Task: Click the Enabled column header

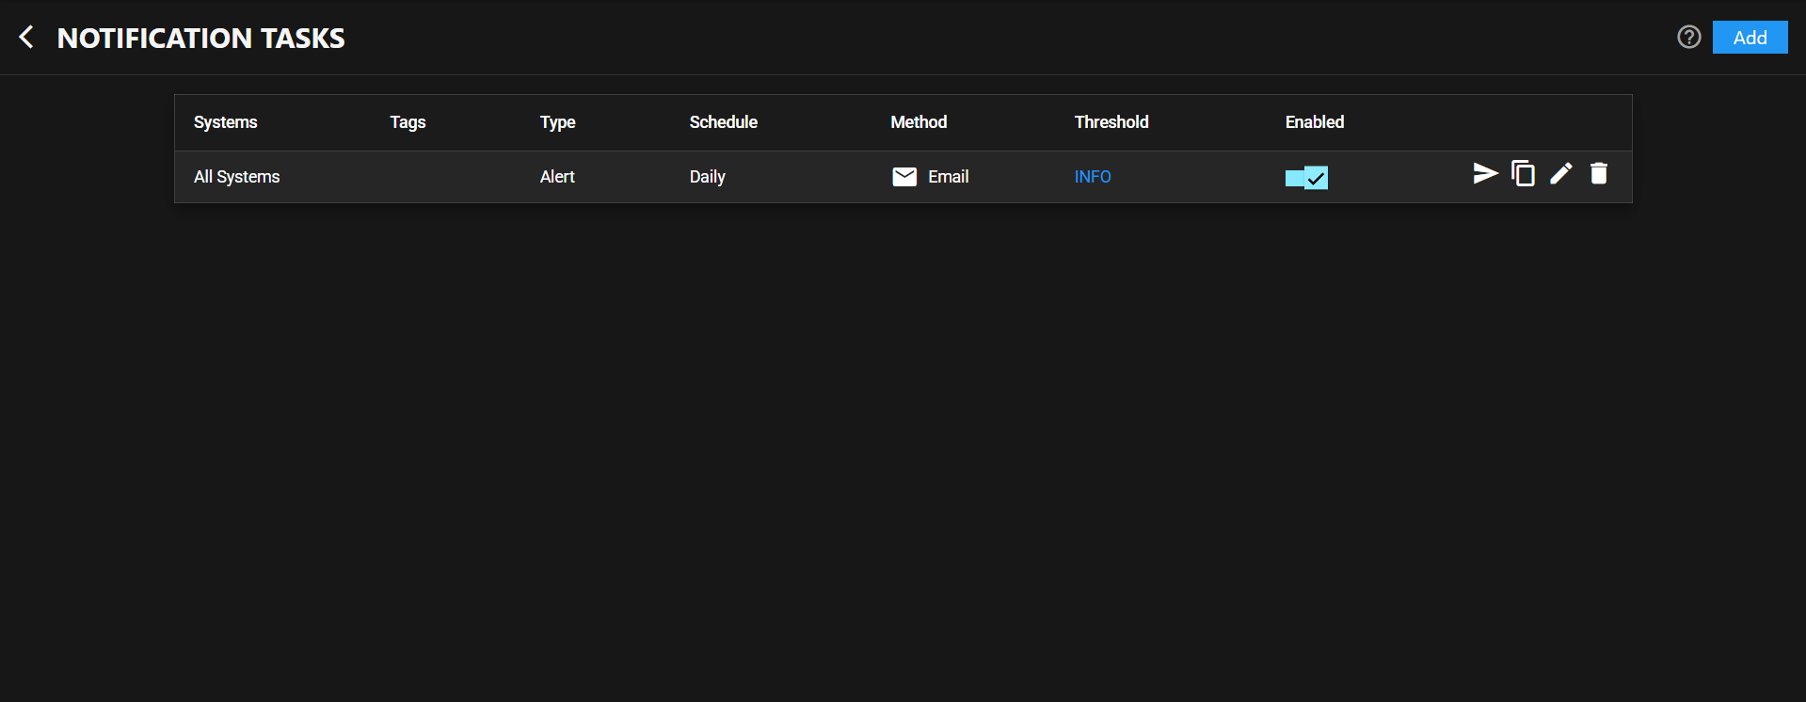Action: (x=1314, y=122)
